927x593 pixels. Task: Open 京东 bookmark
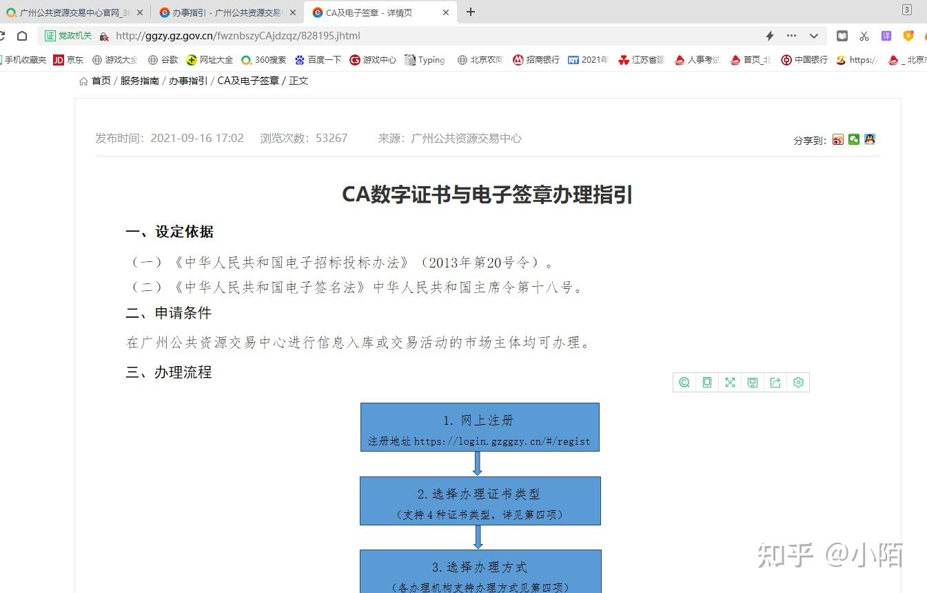68,60
